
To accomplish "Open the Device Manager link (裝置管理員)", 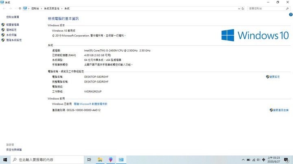I will [13, 25].
